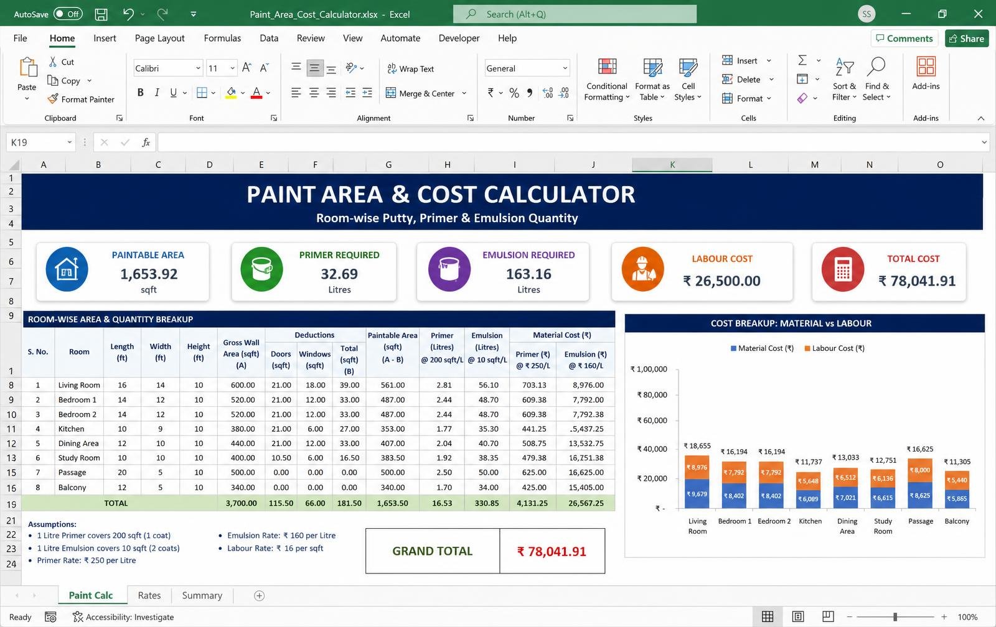
Task: Open the Summary sheet tab
Action: pyautogui.click(x=202, y=595)
